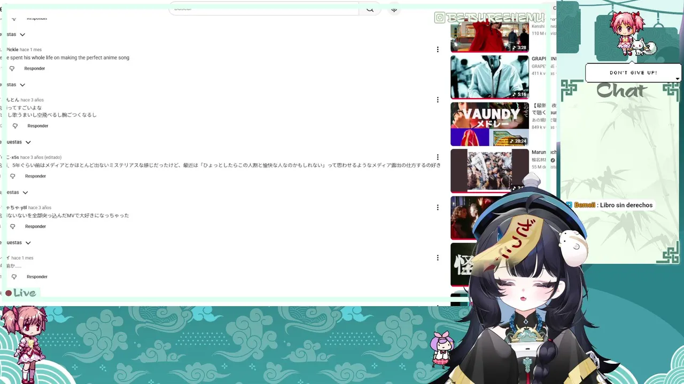Click the 'Kenshi' channel name in sidebar
684x384 pixels.
pyautogui.click(x=538, y=26)
